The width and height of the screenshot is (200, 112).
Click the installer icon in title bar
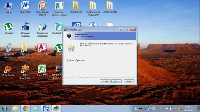tap(65, 30)
